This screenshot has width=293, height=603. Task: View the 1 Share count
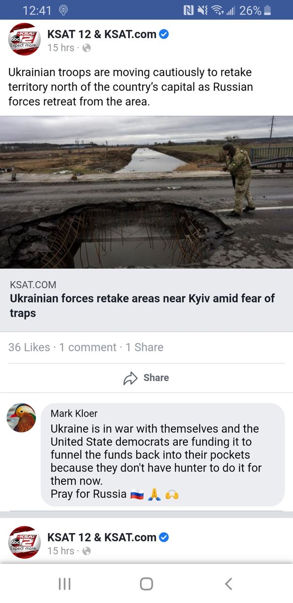144,347
